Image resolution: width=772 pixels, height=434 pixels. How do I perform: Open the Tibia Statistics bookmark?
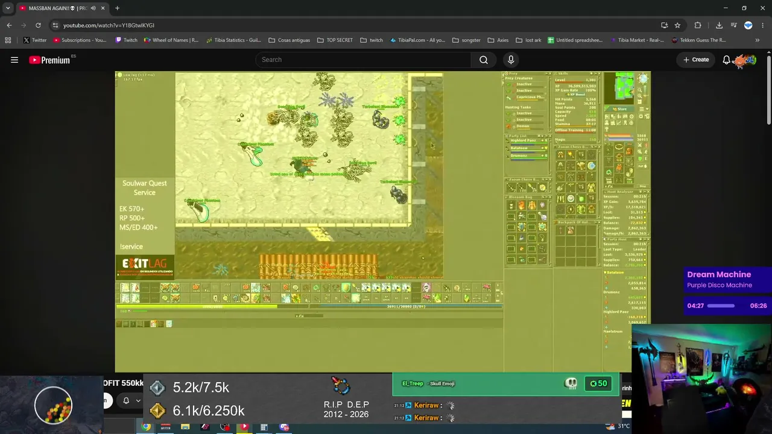coord(233,40)
